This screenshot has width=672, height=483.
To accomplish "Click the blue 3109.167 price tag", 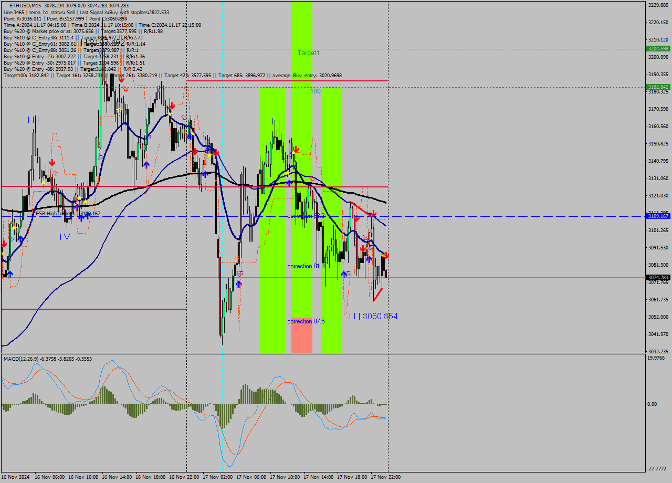I will pos(658,216).
